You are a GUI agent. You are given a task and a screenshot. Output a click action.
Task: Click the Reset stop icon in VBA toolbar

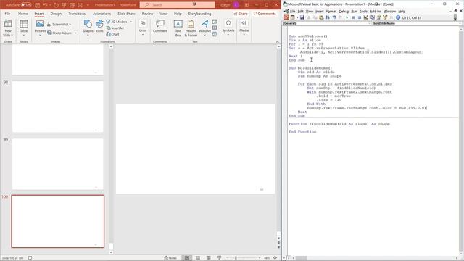(360, 17)
